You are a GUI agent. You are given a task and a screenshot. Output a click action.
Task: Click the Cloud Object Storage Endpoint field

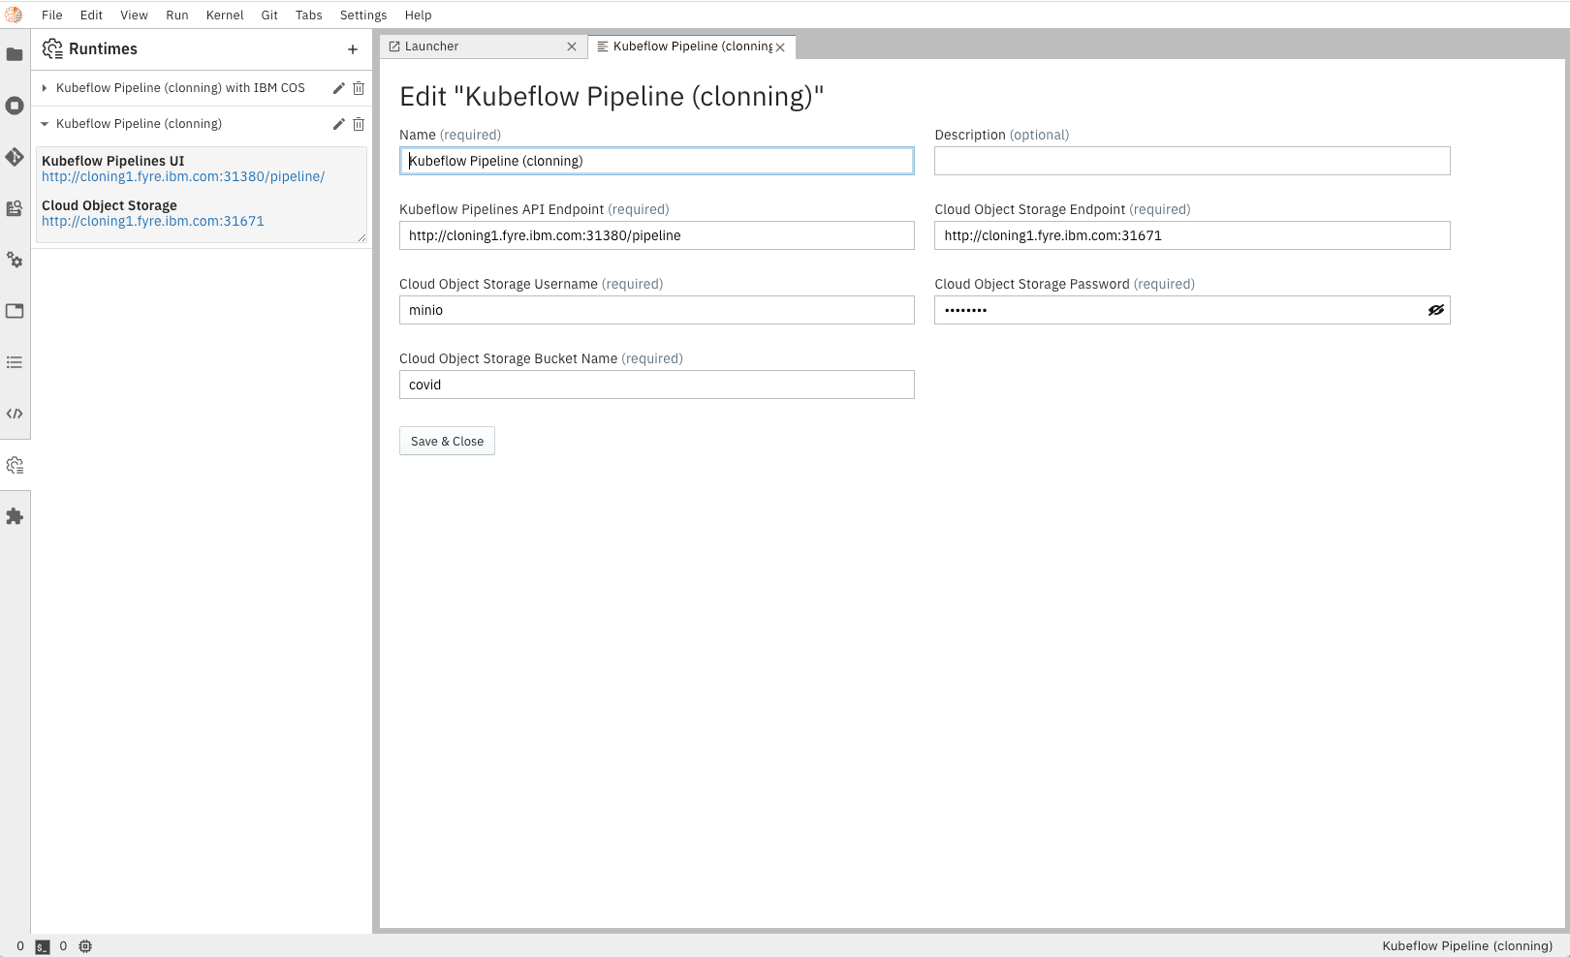click(x=1192, y=235)
